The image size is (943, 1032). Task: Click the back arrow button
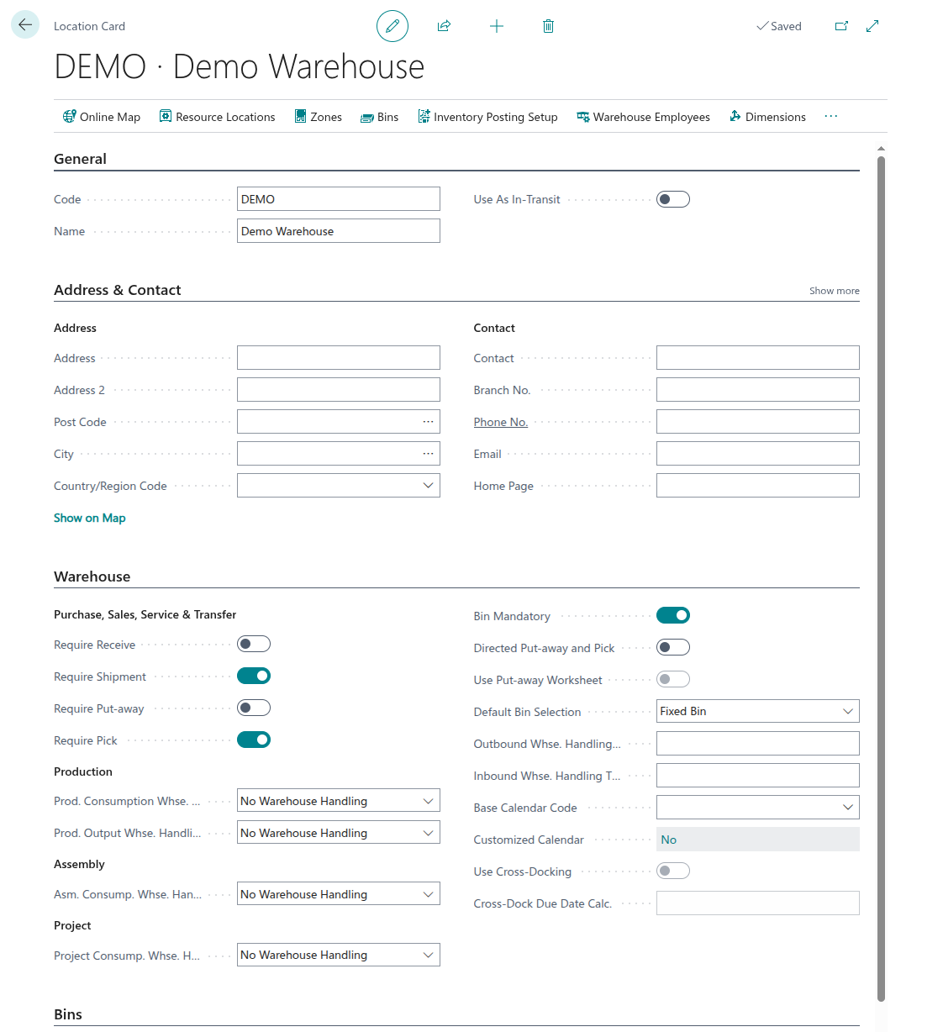tap(25, 25)
